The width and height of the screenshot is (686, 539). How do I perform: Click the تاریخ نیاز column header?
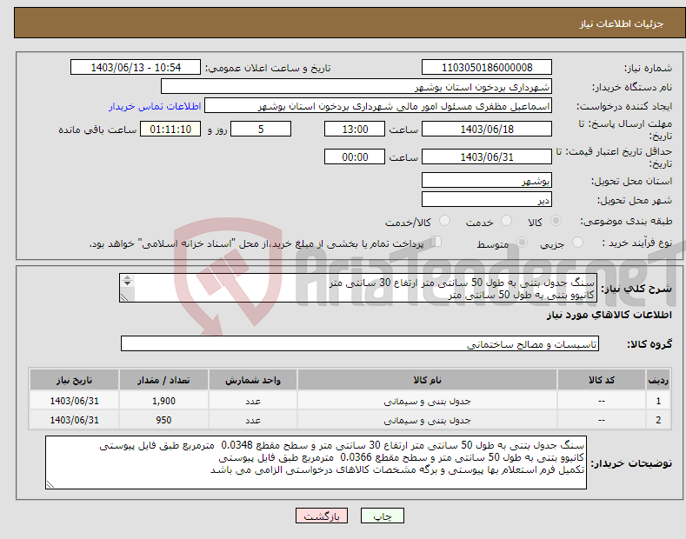tap(74, 380)
